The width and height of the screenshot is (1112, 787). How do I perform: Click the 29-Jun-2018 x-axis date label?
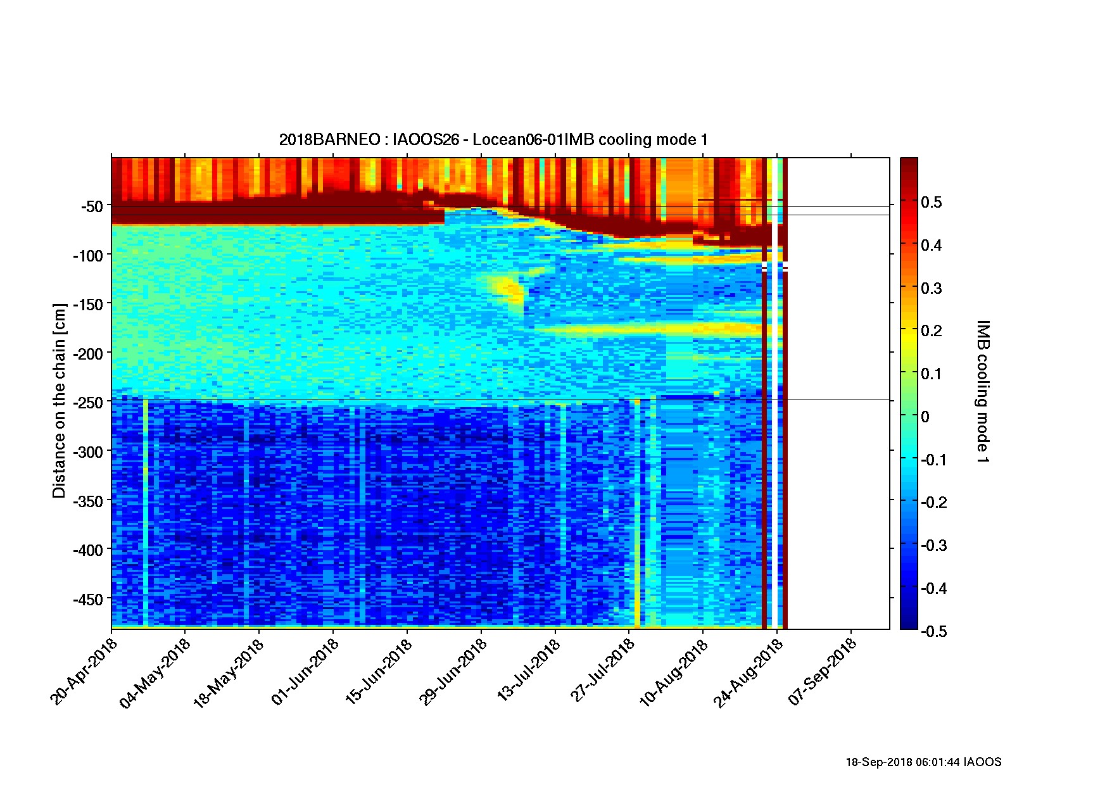[454, 671]
